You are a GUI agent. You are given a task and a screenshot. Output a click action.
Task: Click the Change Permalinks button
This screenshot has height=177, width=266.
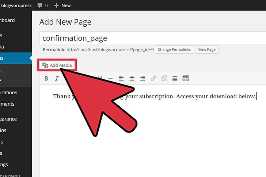[x=174, y=50]
